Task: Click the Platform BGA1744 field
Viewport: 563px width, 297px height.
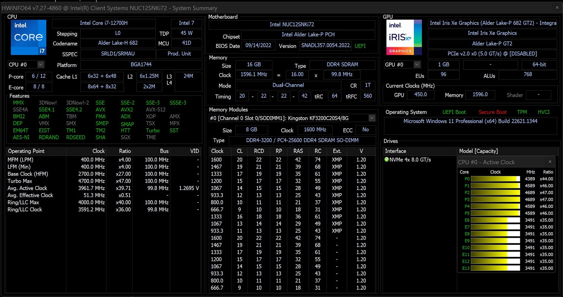Action: (141, 65)
